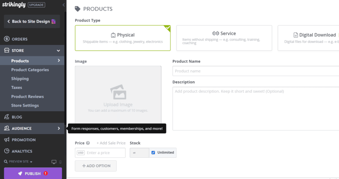The image size is (339, 179).
Task: Open the Preview Site dropdown arrow
Action: click(31, 162)
